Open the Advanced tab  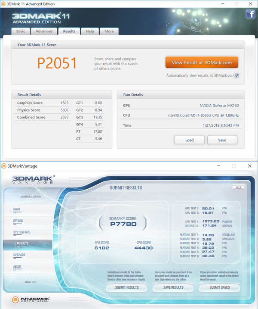point(44,31)
